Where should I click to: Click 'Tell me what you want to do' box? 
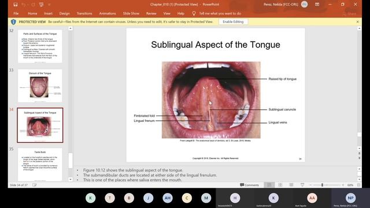(x=220, y=13)
